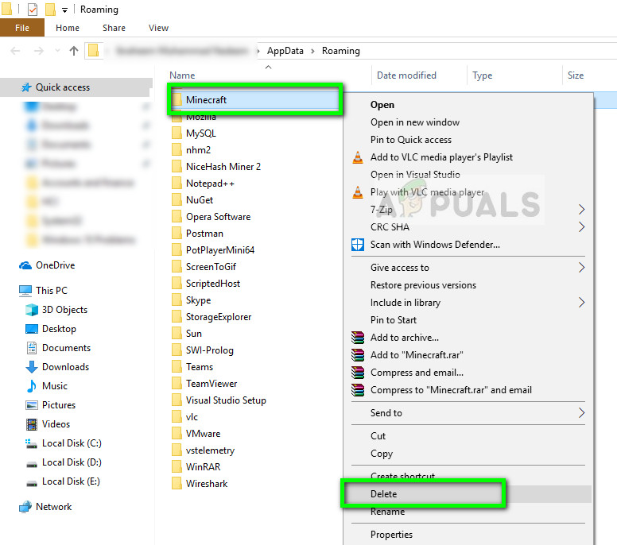Click the OneDrive cloud icon
This screenshot has height=545, width=617.
pyautogui.click(x=25, y=266)
